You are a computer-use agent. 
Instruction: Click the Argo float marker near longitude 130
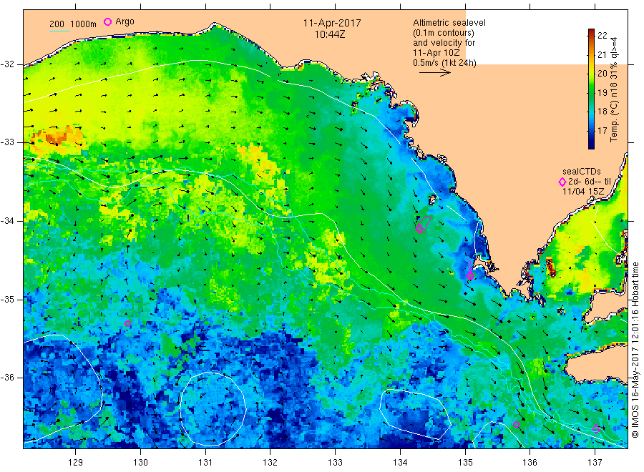point(128,323)
